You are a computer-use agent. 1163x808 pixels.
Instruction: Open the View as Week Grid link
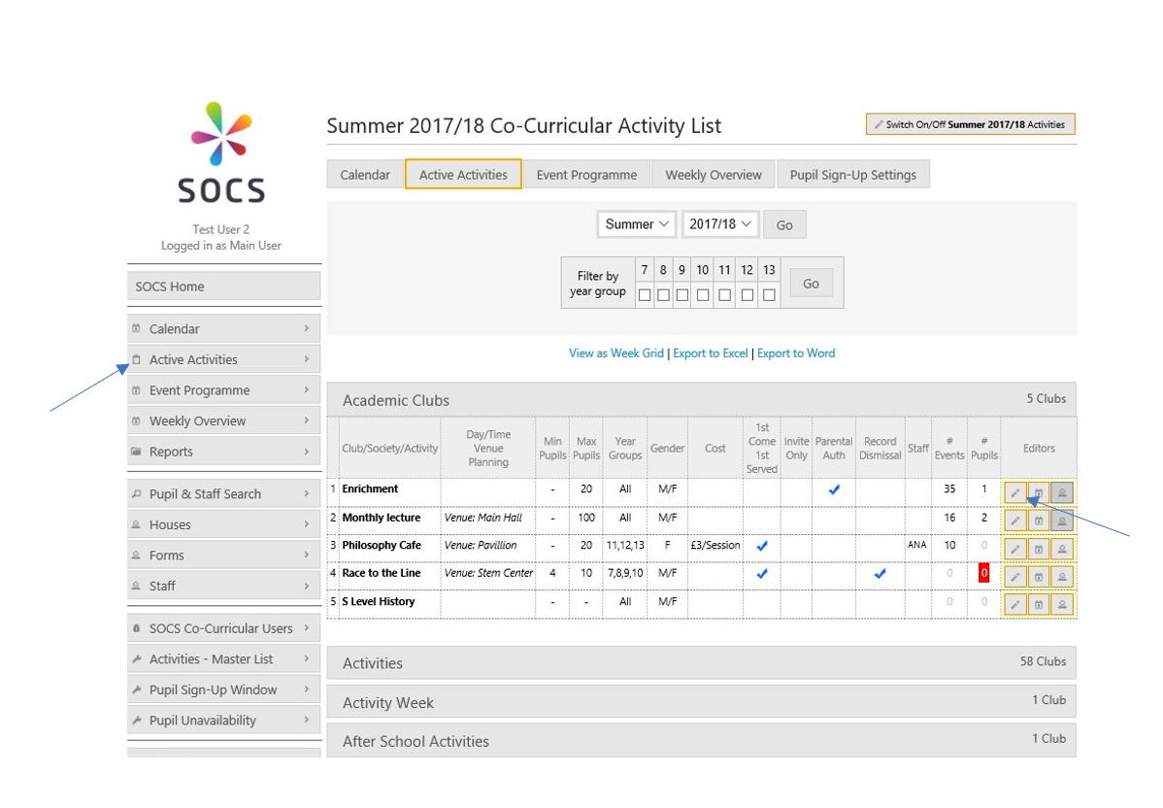coord(616,353)
